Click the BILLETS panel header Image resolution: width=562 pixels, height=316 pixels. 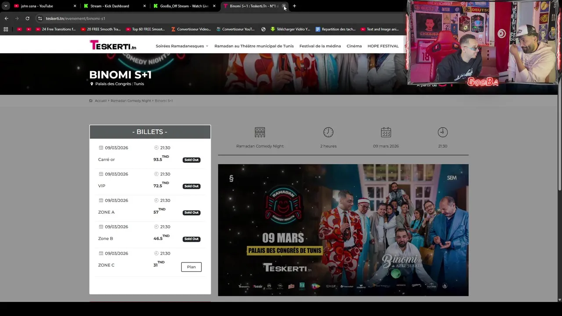click(x=150, y=132)
